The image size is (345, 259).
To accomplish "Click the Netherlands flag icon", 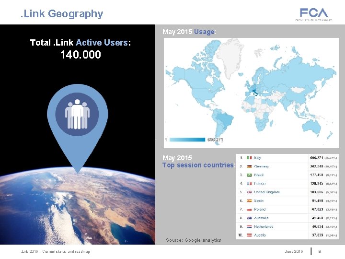I will 249,226.
